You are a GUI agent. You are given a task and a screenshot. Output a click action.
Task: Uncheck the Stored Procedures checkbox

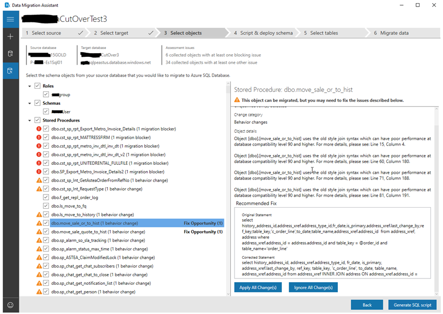37,119
